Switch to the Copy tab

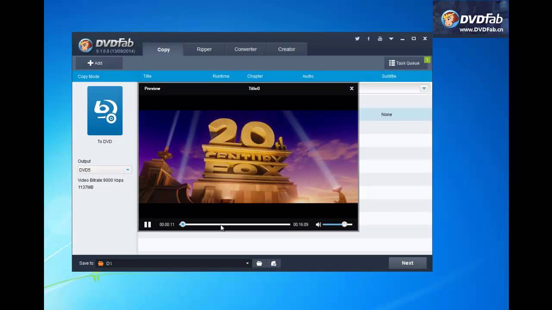163,50
